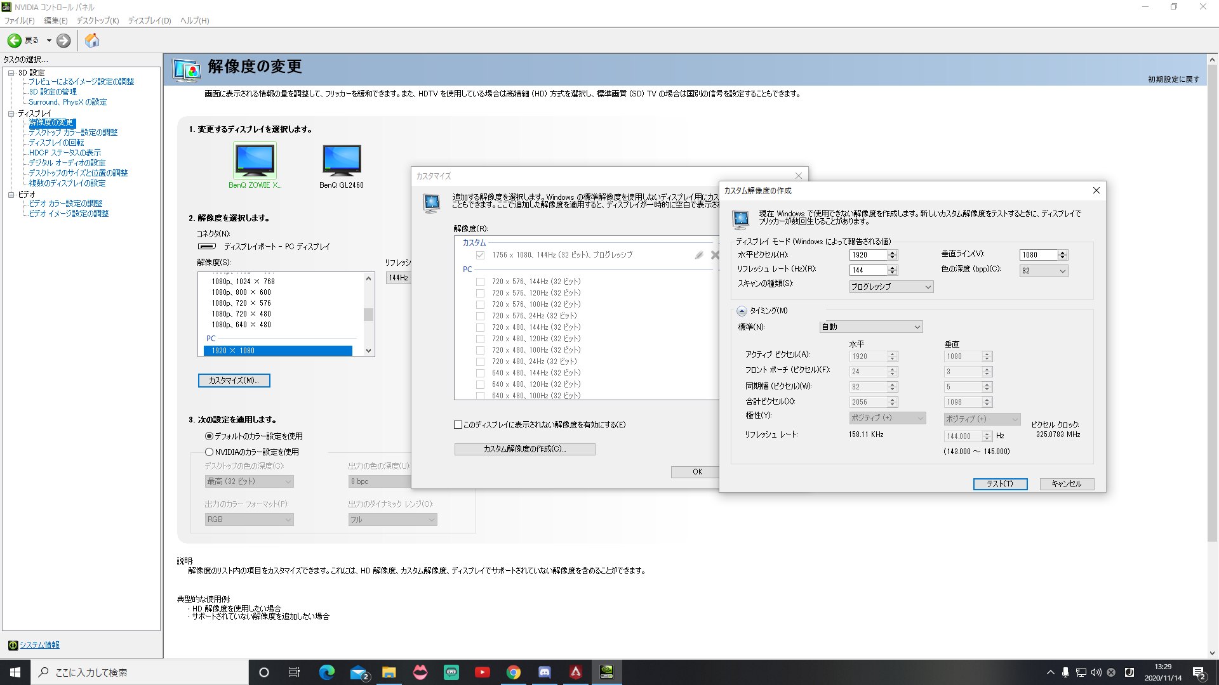Viewport: 1219px width, 685px height.
Task: Open 編集(E) menu
Action: pos(56,21)
